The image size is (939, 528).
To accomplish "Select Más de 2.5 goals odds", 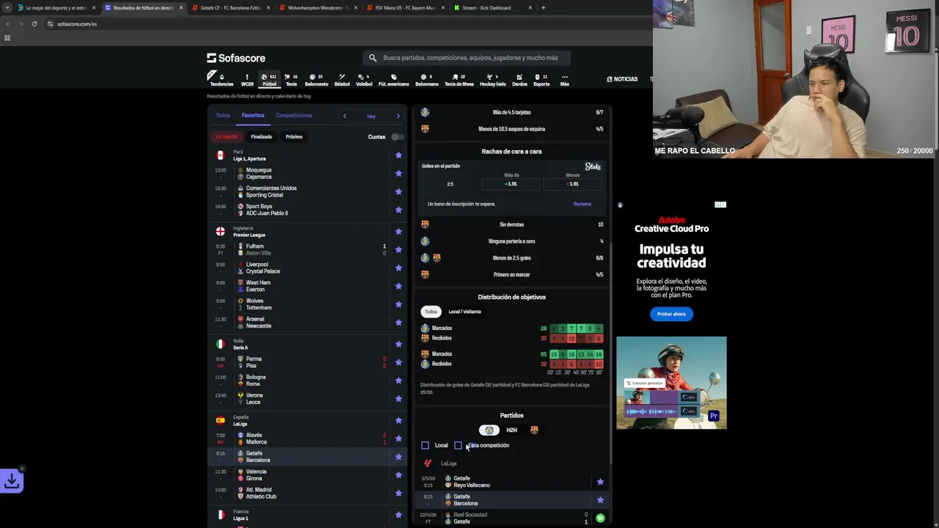I will click(x=511, y=183).
